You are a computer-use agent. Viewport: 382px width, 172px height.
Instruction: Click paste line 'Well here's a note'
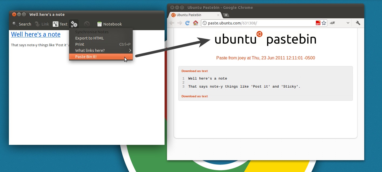click(x=208, y=78)
